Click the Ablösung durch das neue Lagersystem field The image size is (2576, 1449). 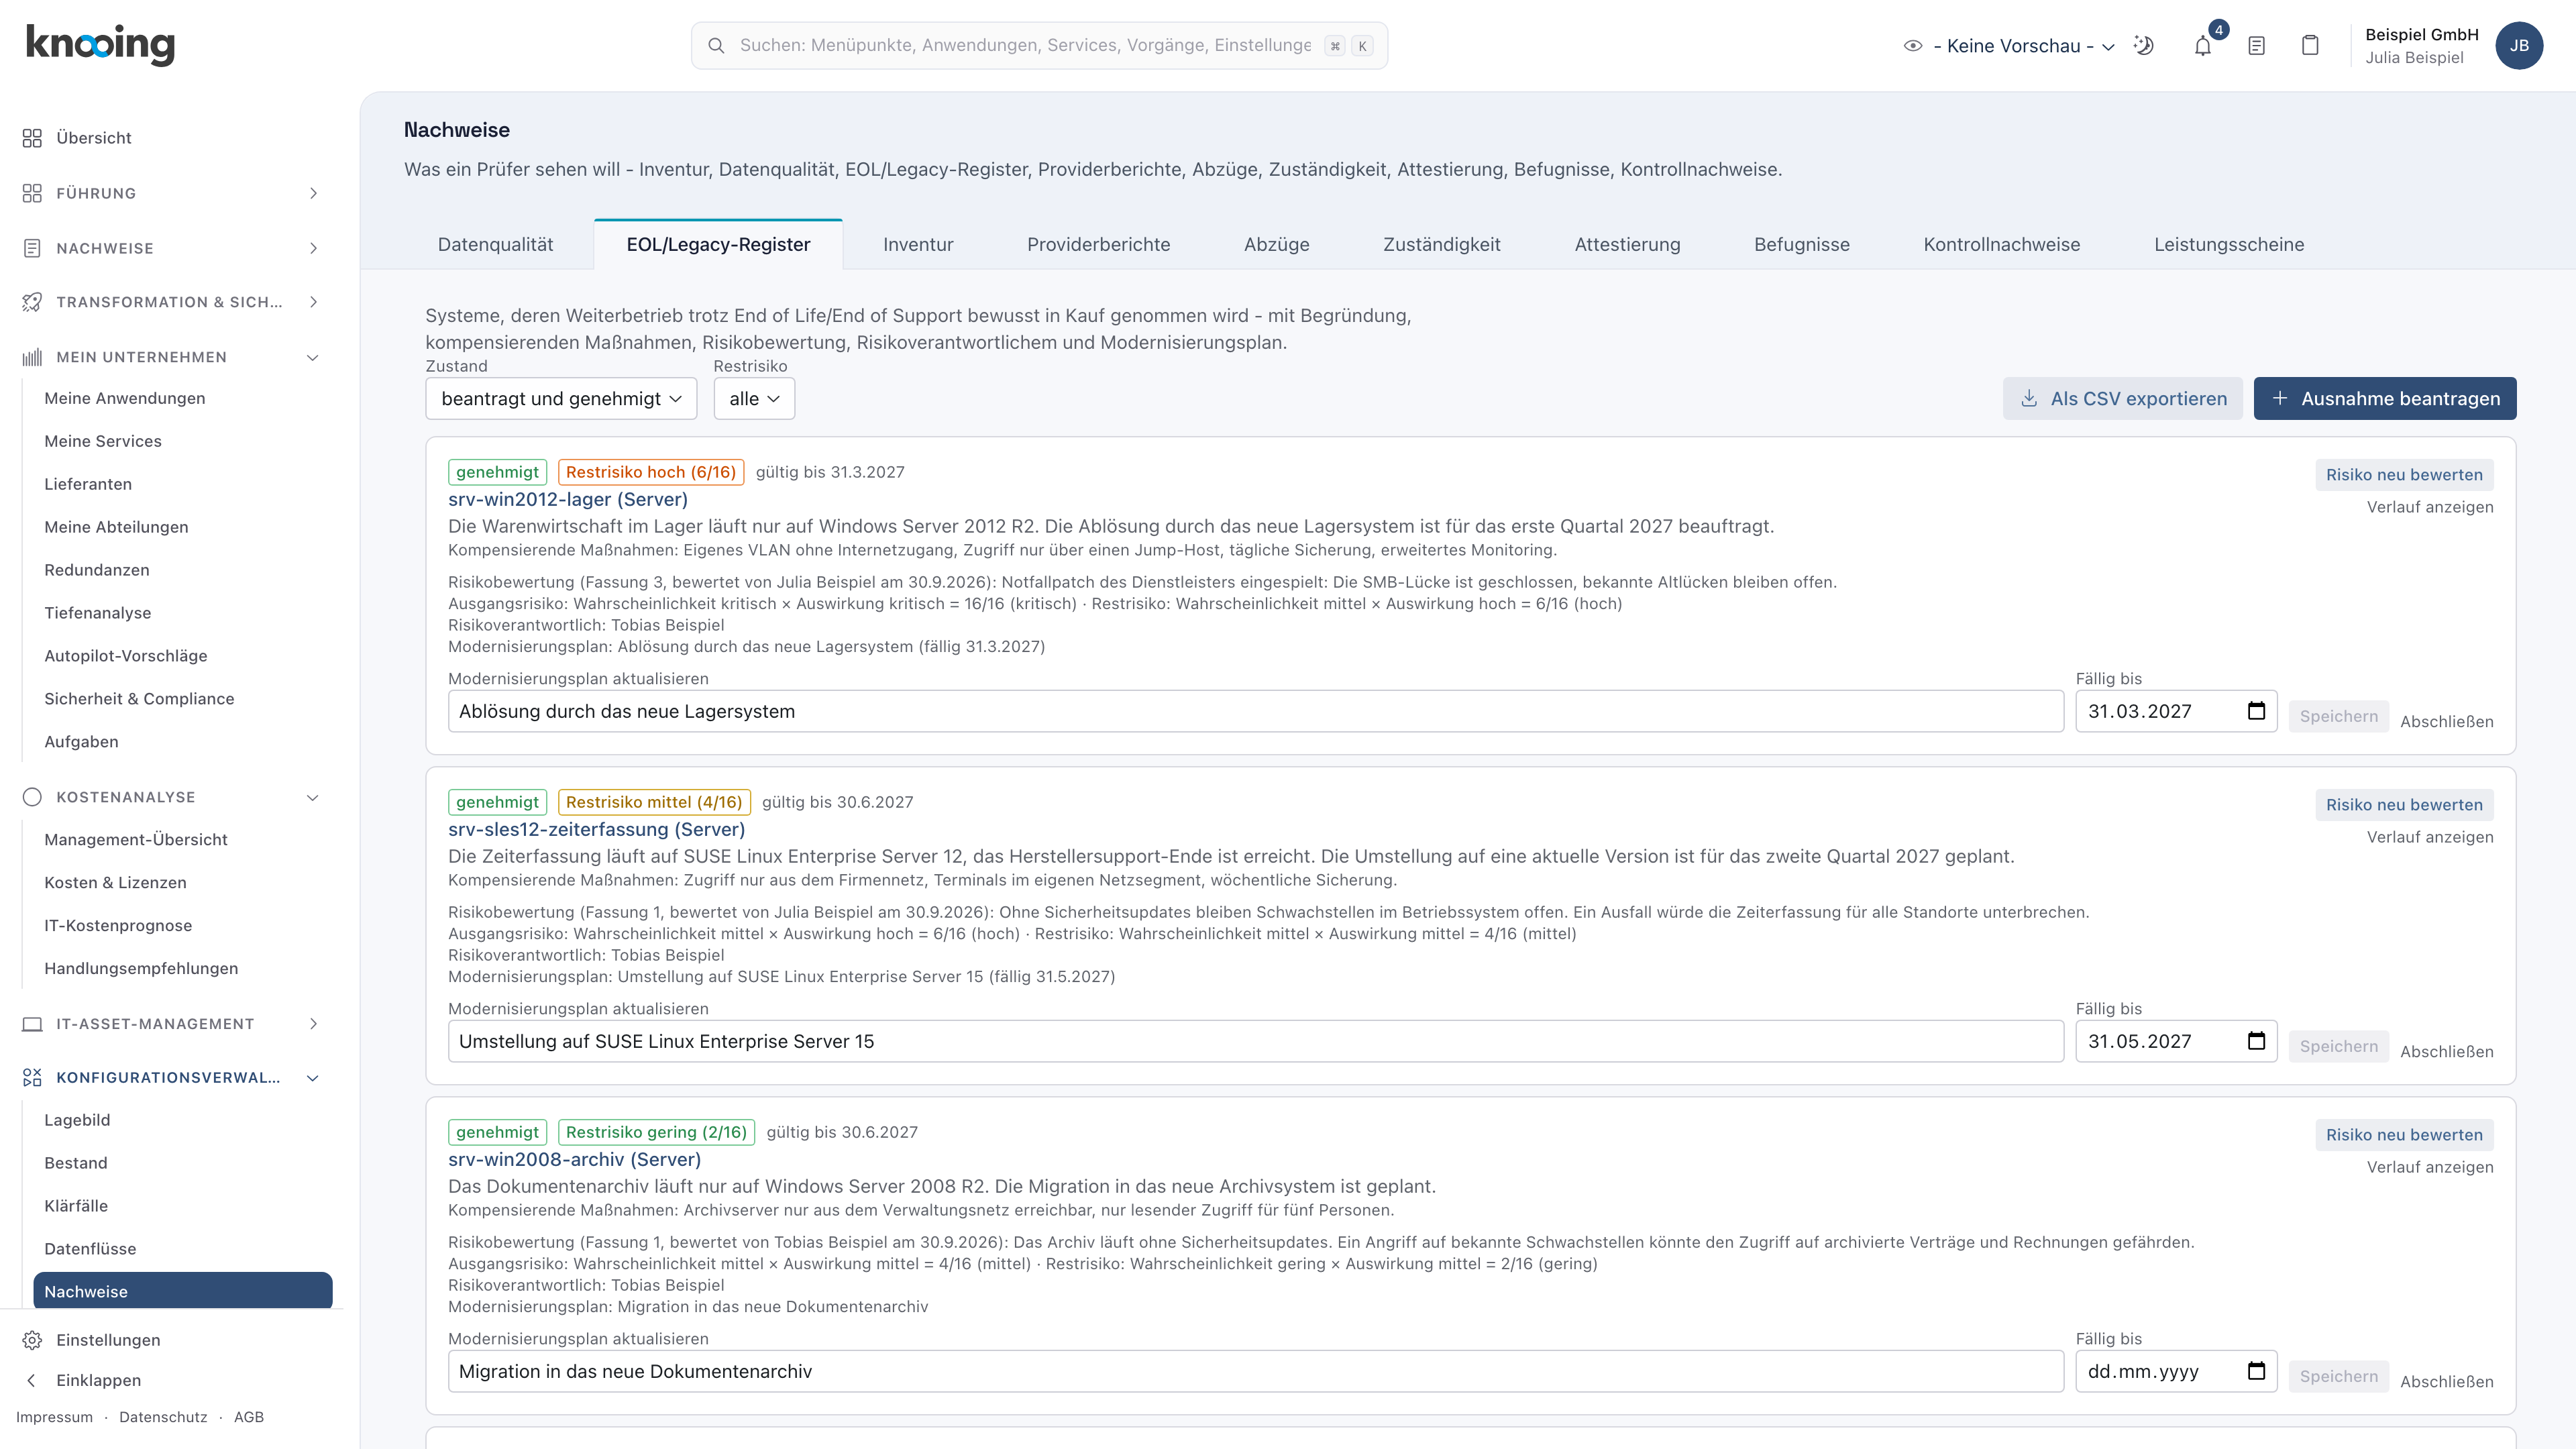[1256, 711]
